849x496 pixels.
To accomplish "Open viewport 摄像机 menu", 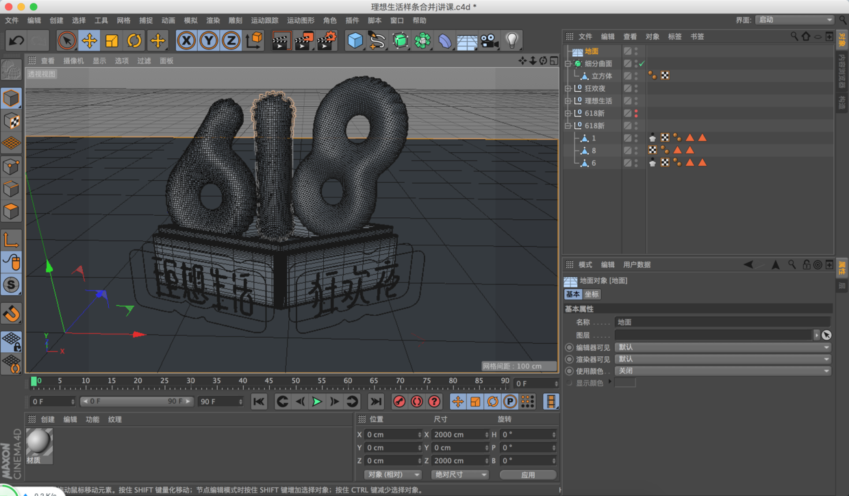I will pos(73,61).
